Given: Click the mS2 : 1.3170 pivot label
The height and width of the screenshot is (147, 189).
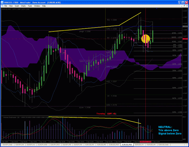Looking at the screenshot, I should pos(112,105).
